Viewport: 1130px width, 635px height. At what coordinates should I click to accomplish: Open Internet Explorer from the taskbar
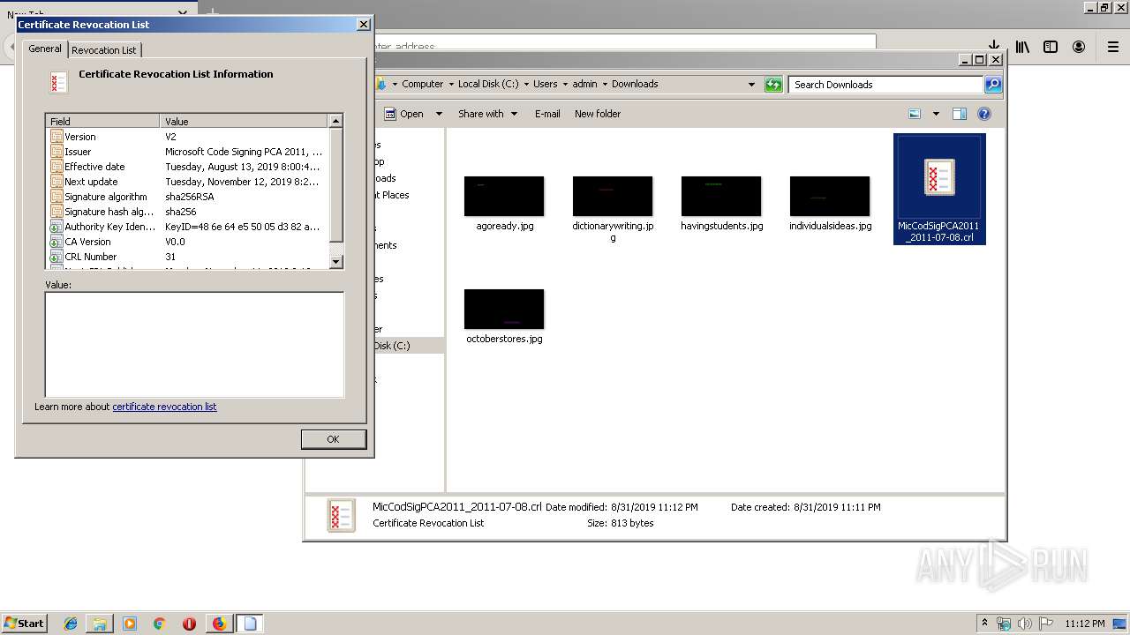(71, 624)
